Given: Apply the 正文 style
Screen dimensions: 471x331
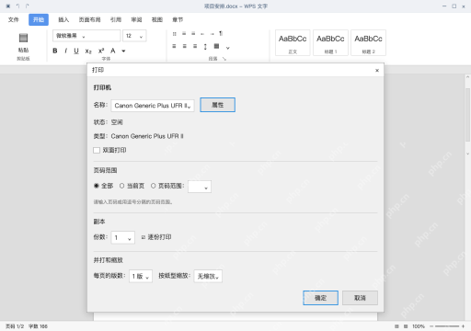Looking at the screenshot, I should coord(293,42).
